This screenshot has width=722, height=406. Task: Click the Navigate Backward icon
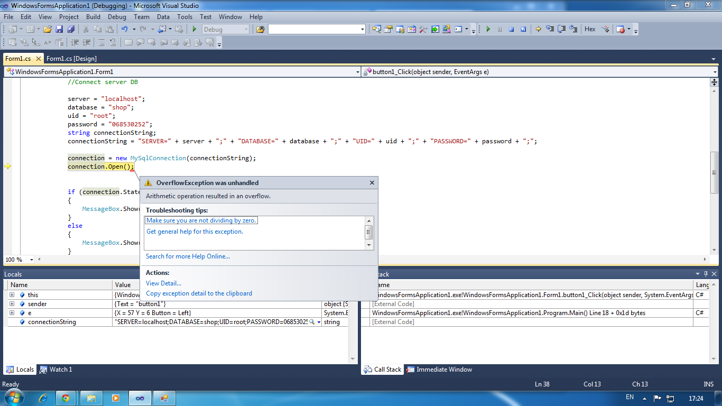coord(161,29)
